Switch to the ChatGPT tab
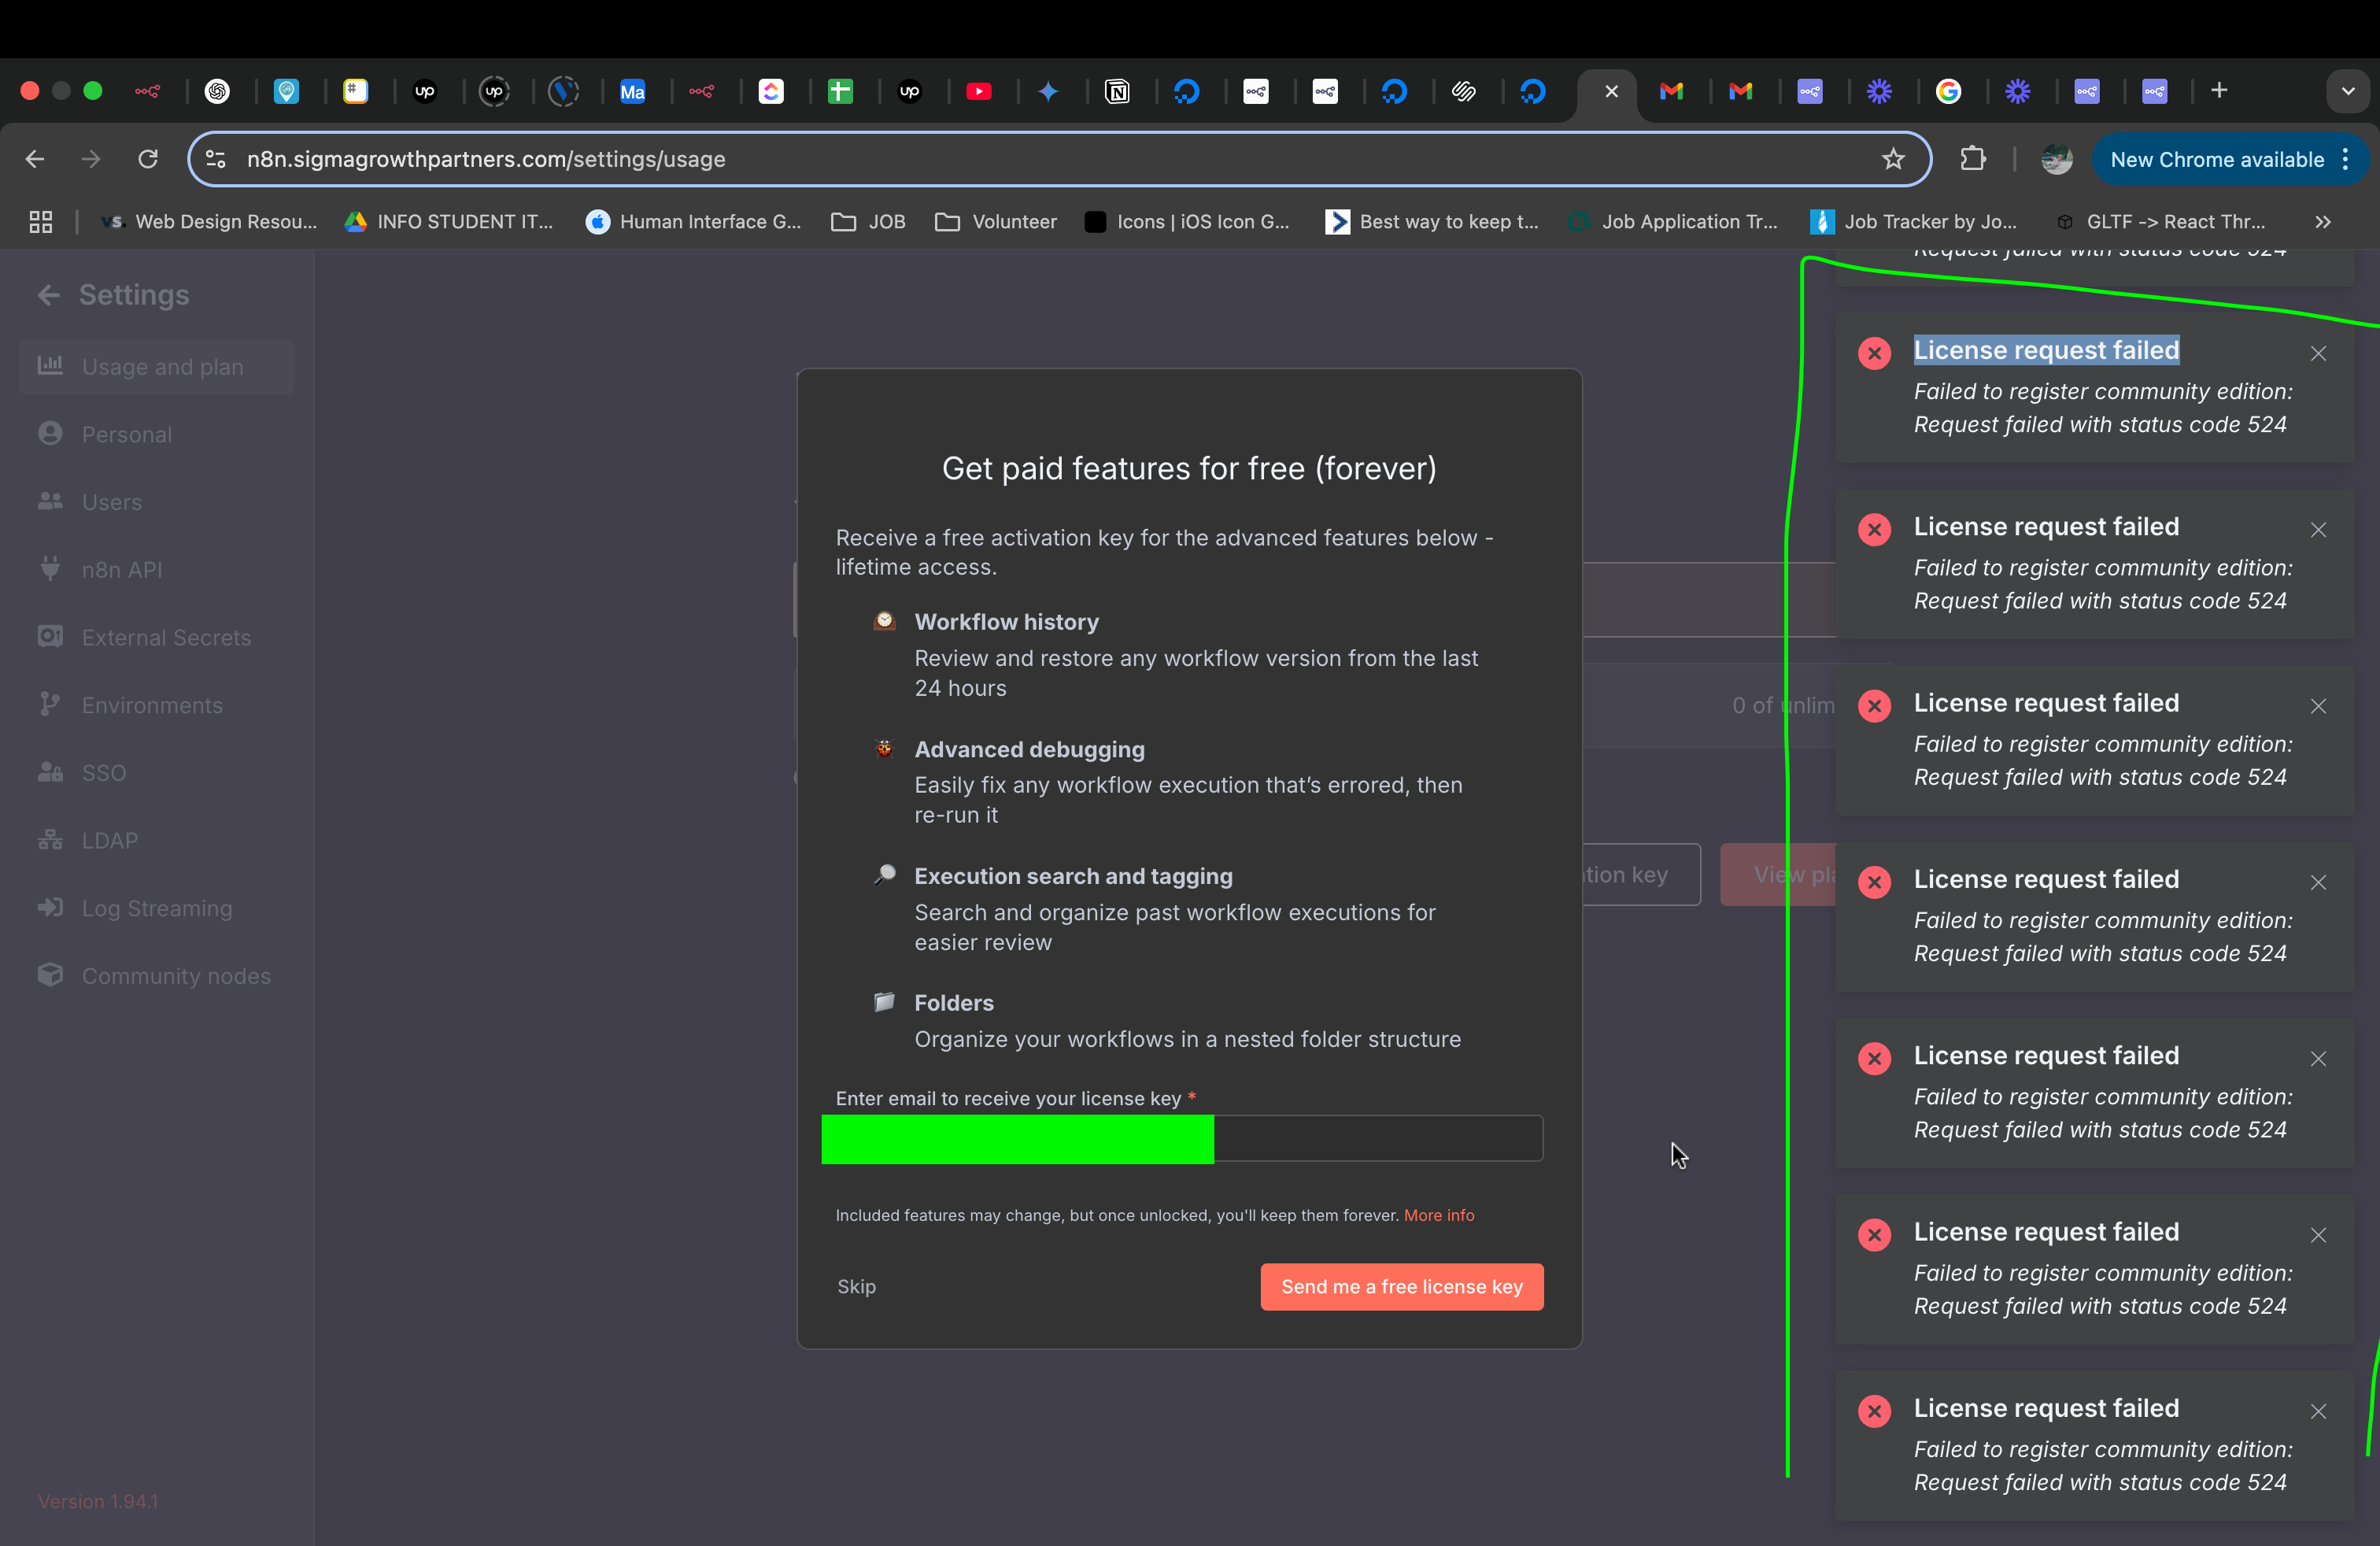2380x1546 pixels. [217, 92]
